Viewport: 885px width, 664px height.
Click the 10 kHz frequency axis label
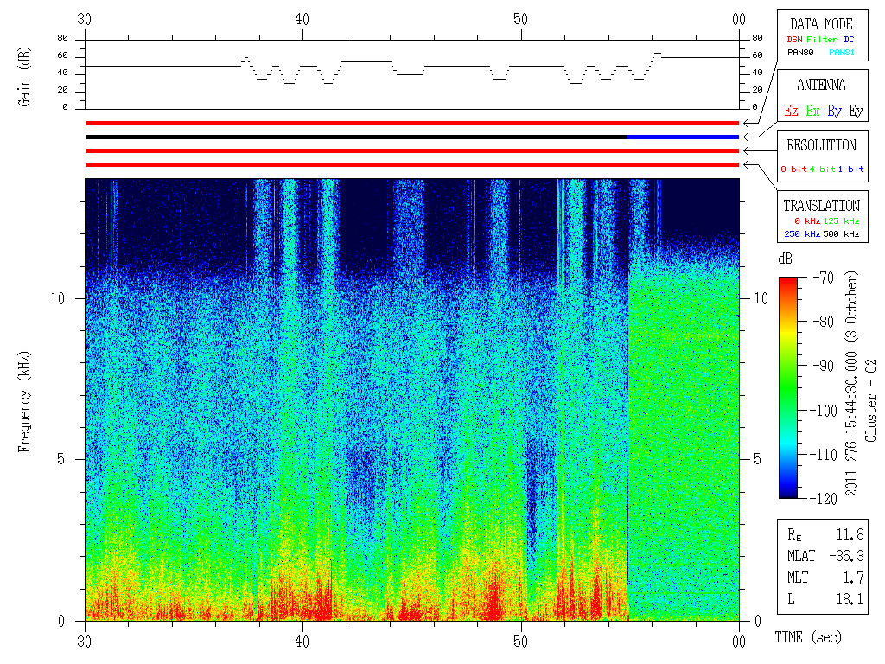58,298
